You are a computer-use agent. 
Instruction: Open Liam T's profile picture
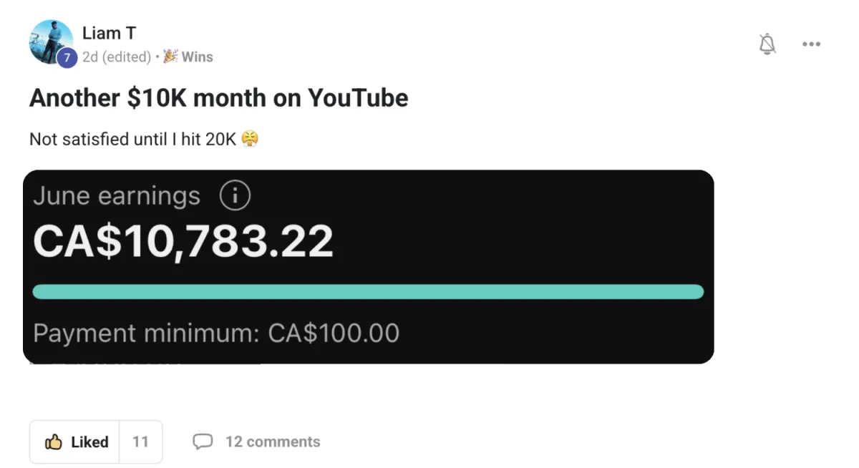[49, 39]
